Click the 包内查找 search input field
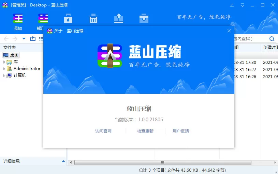 point(251,39)
